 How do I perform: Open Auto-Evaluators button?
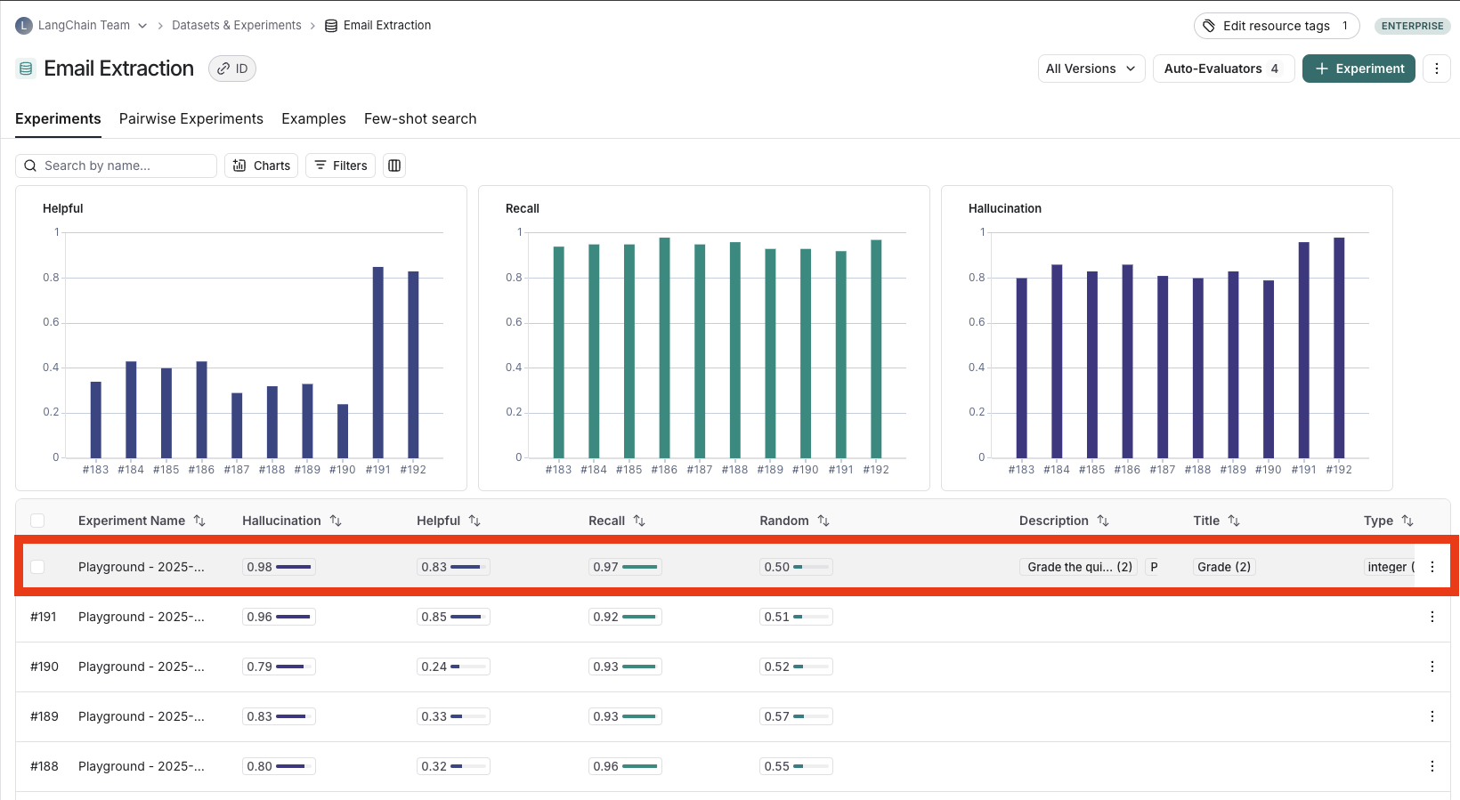tap(1222, 69)
